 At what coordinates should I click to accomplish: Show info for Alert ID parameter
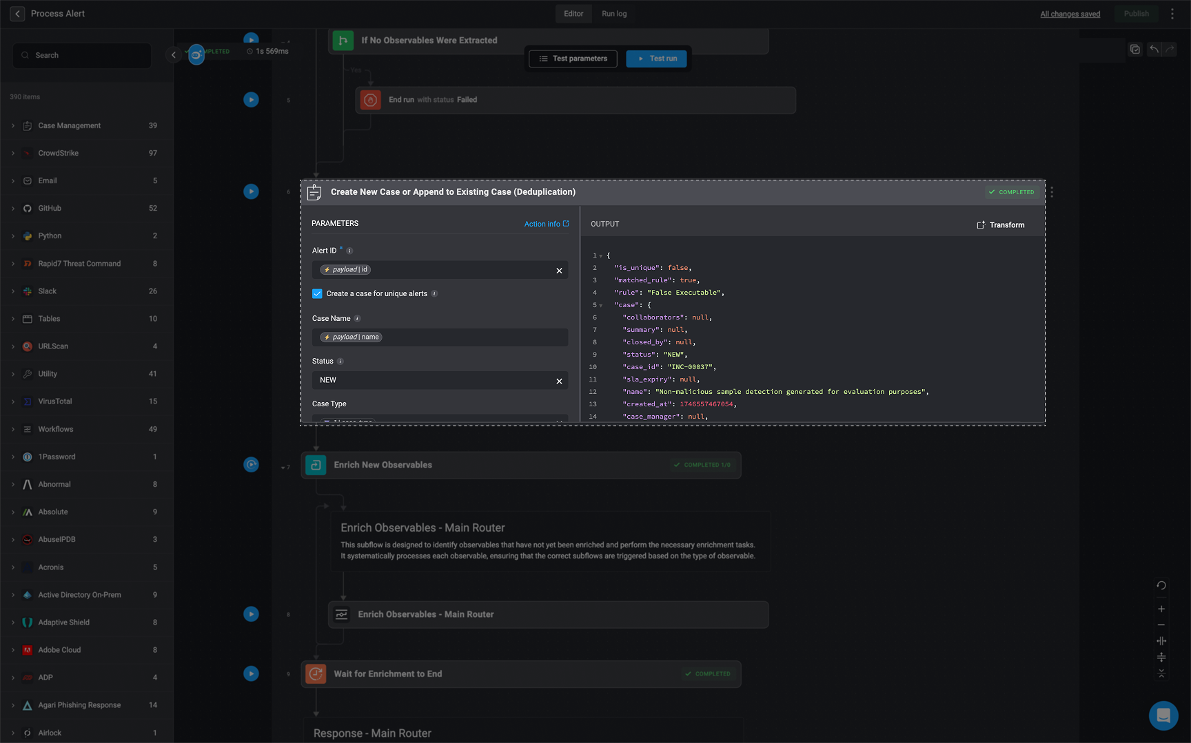349,251
